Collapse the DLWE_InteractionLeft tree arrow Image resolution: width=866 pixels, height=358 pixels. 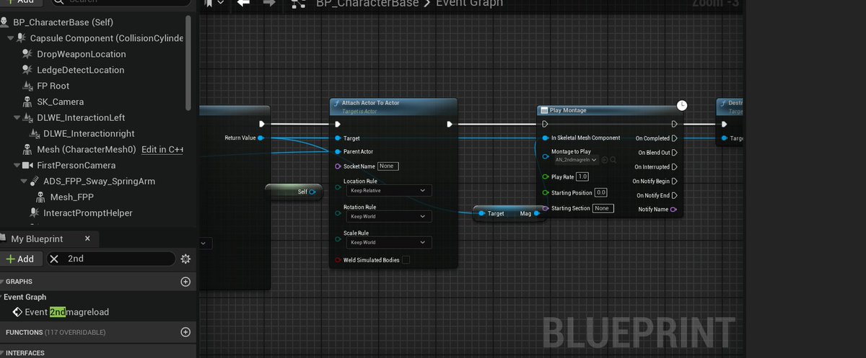pos(17,117)
